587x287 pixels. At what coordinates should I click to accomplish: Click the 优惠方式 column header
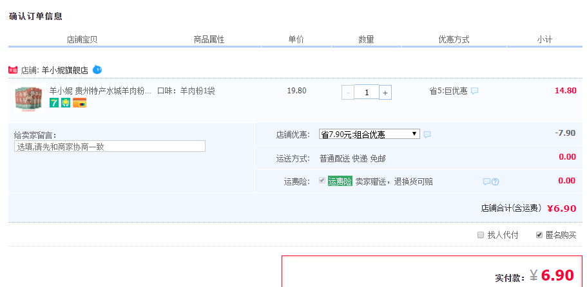(454, 40)
